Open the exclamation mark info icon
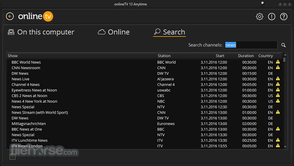The height and width of the screenshot is (166, 294). coord(272,17)
